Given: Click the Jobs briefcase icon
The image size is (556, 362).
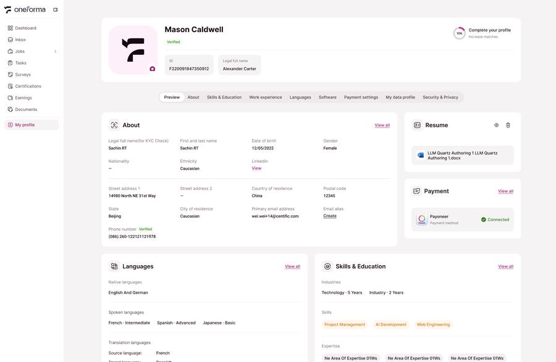Looking at the screenshot, I should tap(11, 51).
